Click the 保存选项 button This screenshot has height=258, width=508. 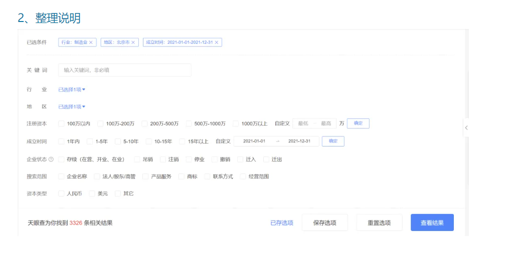coord(324,222)
